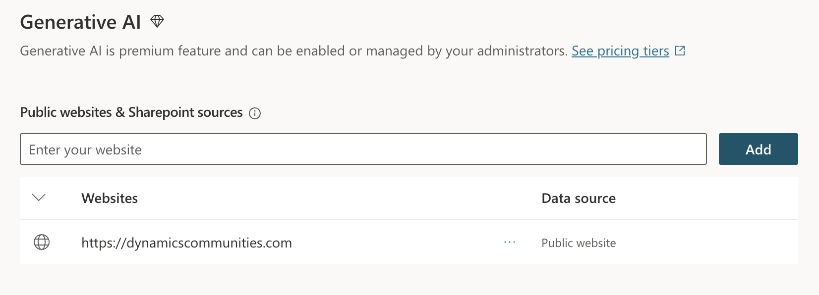Click the blank row space between the URL and three-dot menu
Viewport: 819px width, 295px height.
397,243
